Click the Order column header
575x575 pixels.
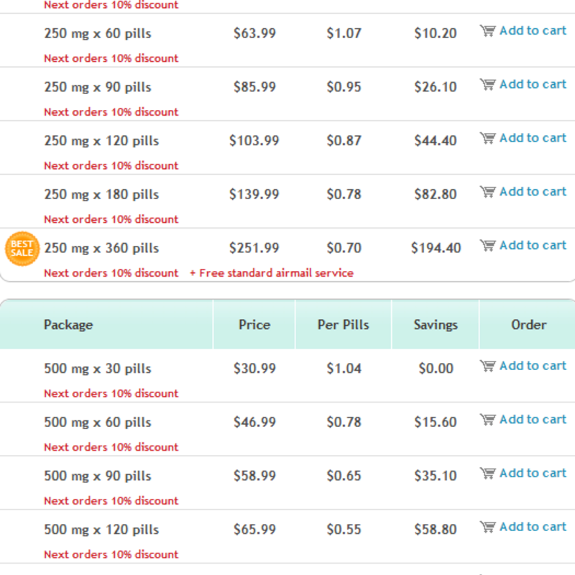[529, 325]
